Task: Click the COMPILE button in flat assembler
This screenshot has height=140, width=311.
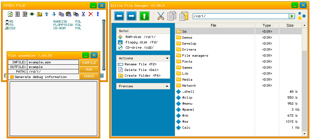Action: pos(89,63)
